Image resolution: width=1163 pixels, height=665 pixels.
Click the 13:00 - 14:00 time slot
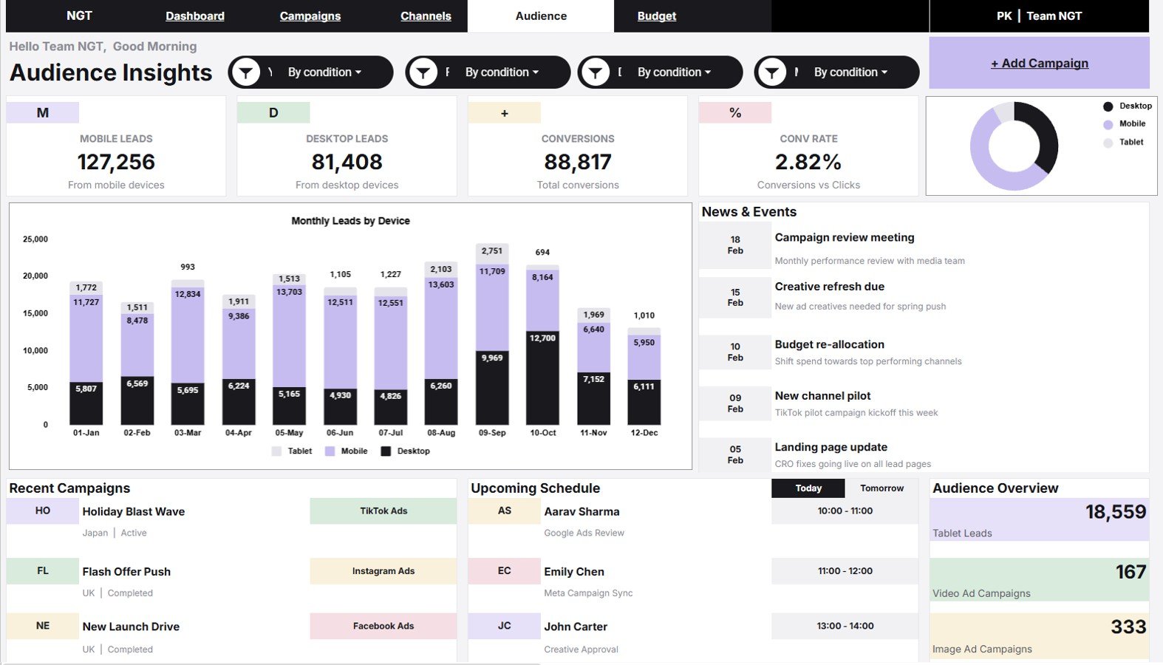pyautogui.click(x=845, y=626)
